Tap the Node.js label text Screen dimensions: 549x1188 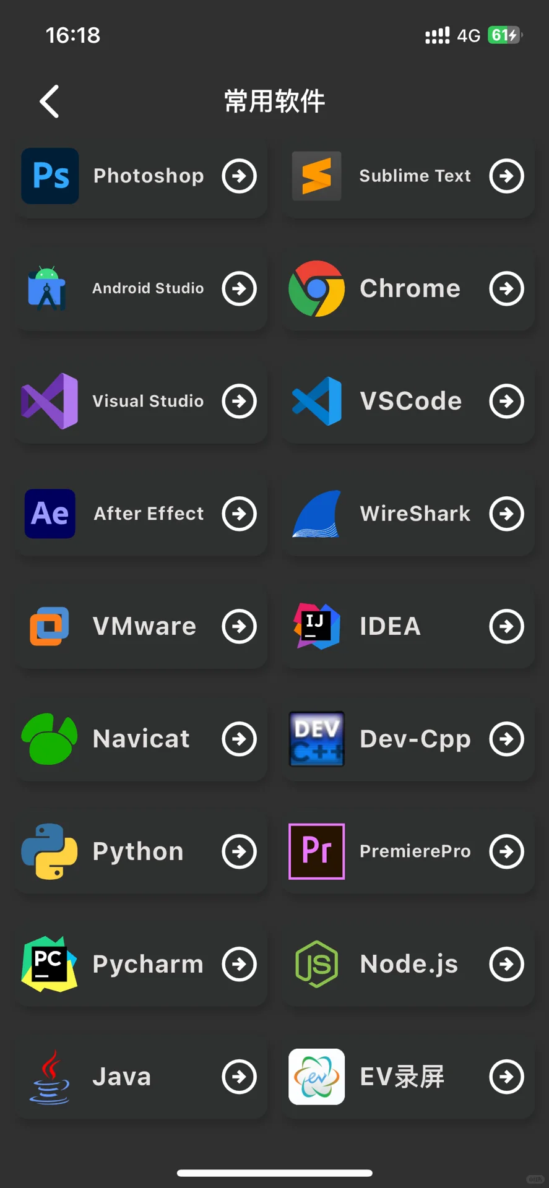409,964
